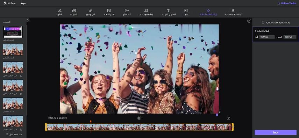Collapse the files sidebar with arrow button
This screenshot has width=299, height=138.
pyautogui.click(x=28, y=20)
